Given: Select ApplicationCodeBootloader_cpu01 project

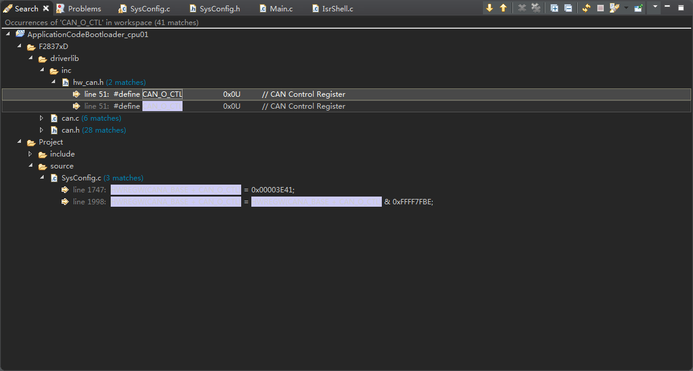Looking at the screenshot, I should pos(87,35).
